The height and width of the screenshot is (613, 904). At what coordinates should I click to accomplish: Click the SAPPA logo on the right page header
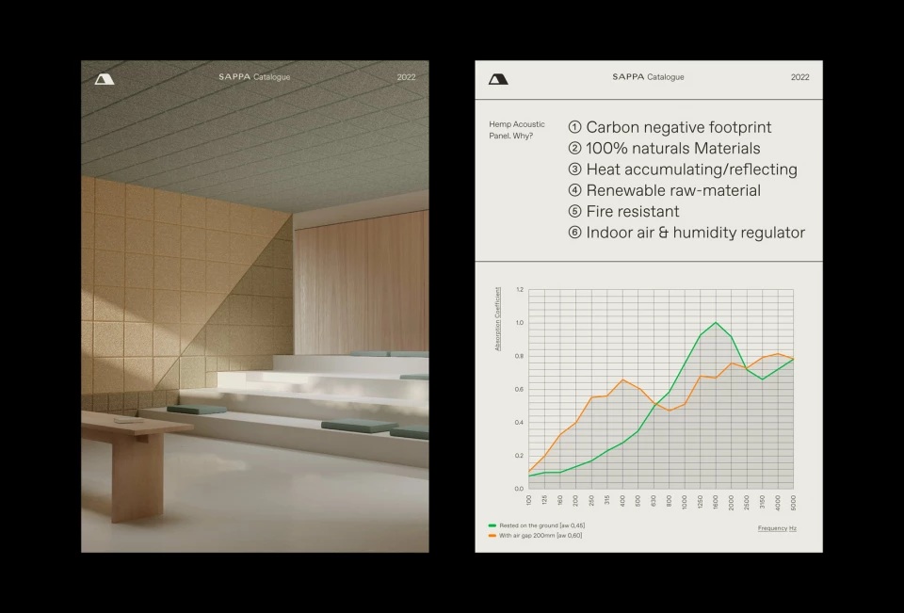(x=498, y=78)
